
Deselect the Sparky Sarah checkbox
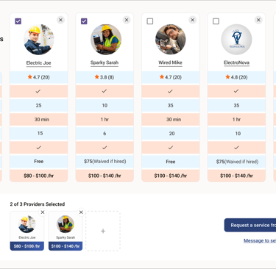[x=84, y=21]
